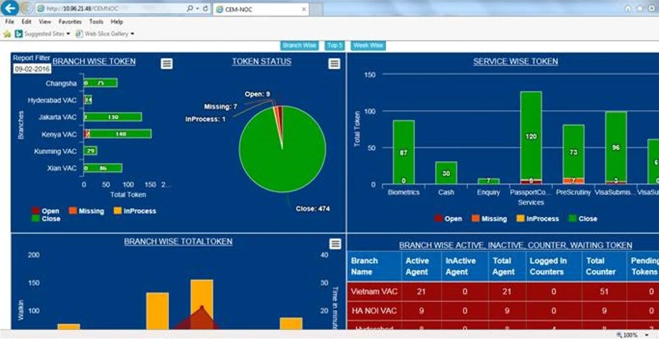Click the zoom magnifier icon in status bar
The width and height of the screenshot is (659, 339).
tap(619, 335)
